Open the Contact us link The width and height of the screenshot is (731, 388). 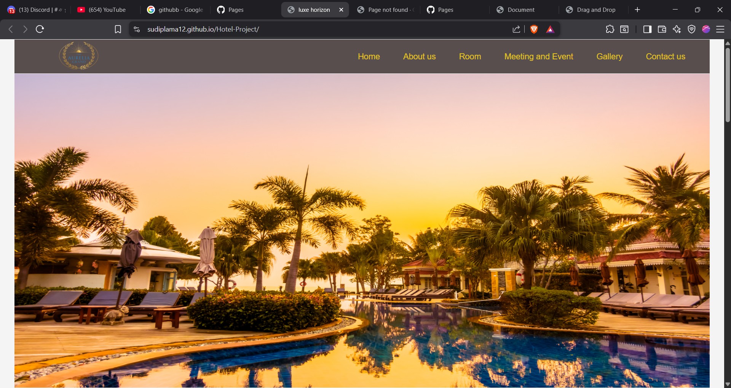(x=666, y=56)
